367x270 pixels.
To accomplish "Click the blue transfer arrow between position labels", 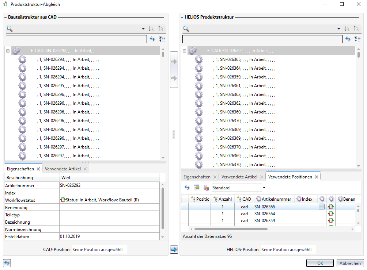I will click(174, 250).
